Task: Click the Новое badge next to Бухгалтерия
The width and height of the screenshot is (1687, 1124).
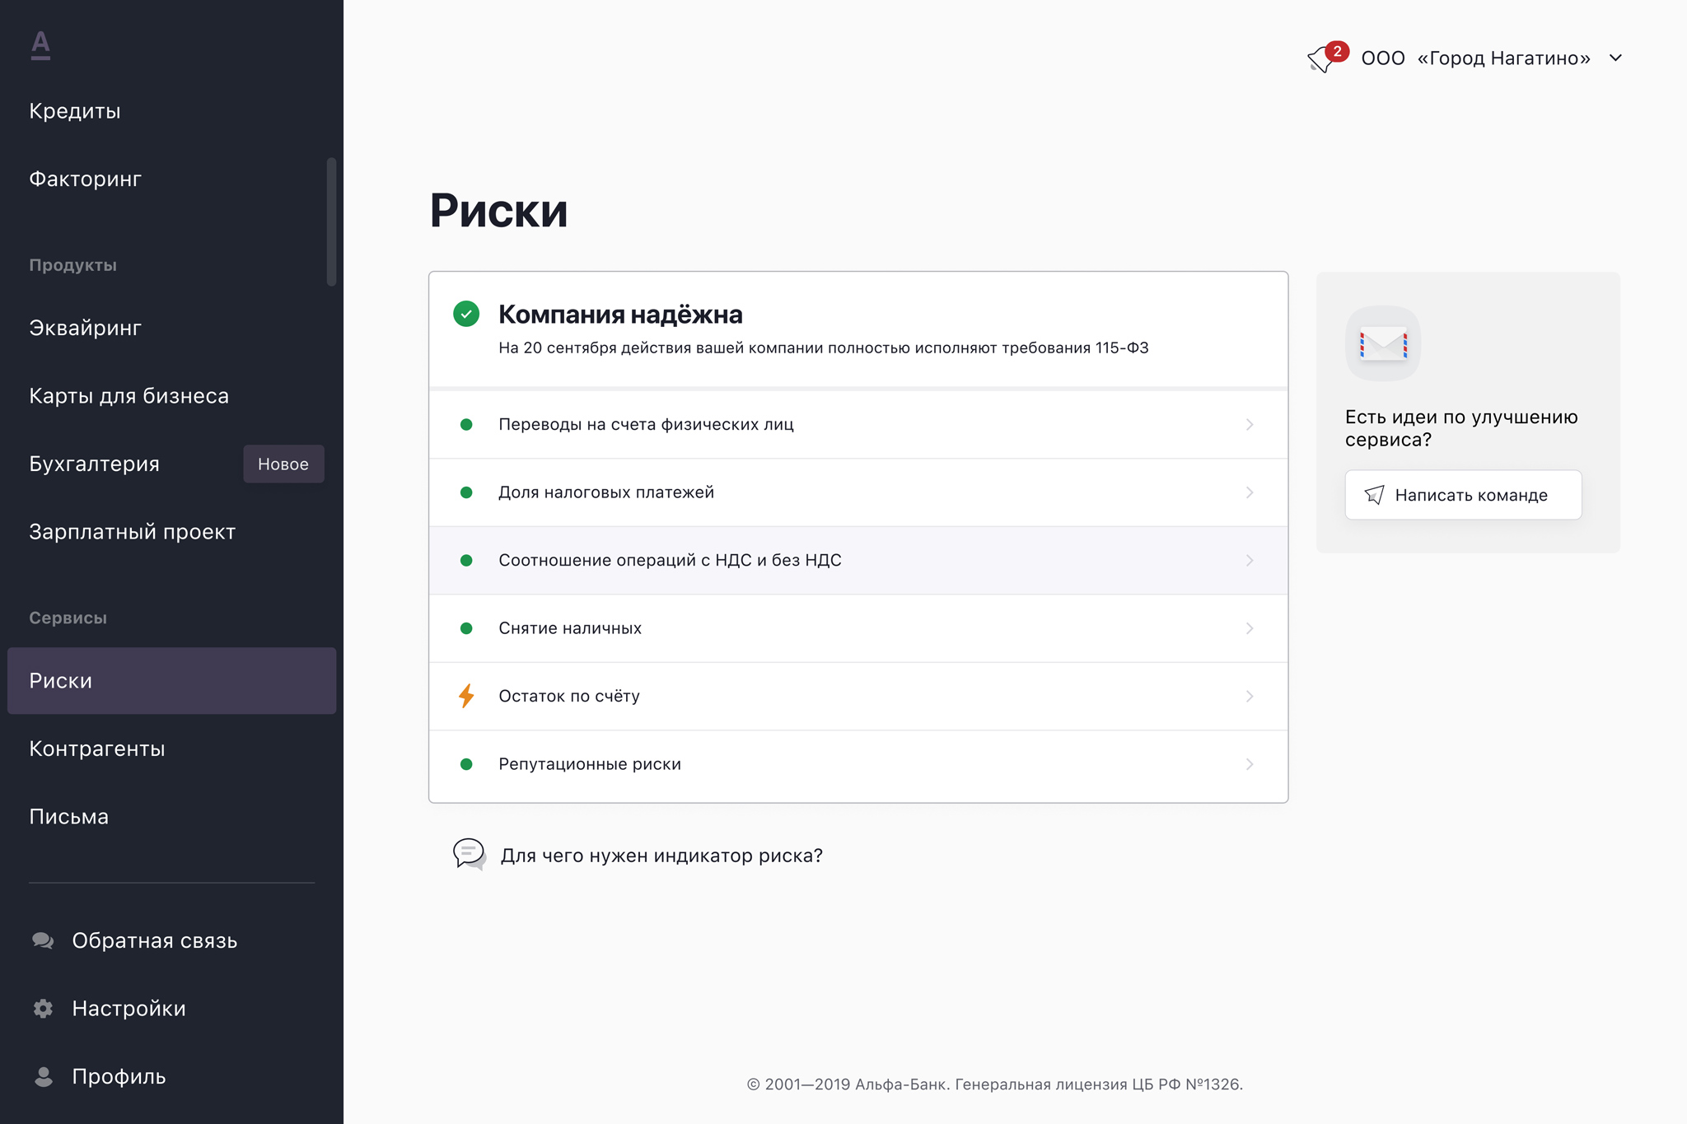Action: coord(283,464)
